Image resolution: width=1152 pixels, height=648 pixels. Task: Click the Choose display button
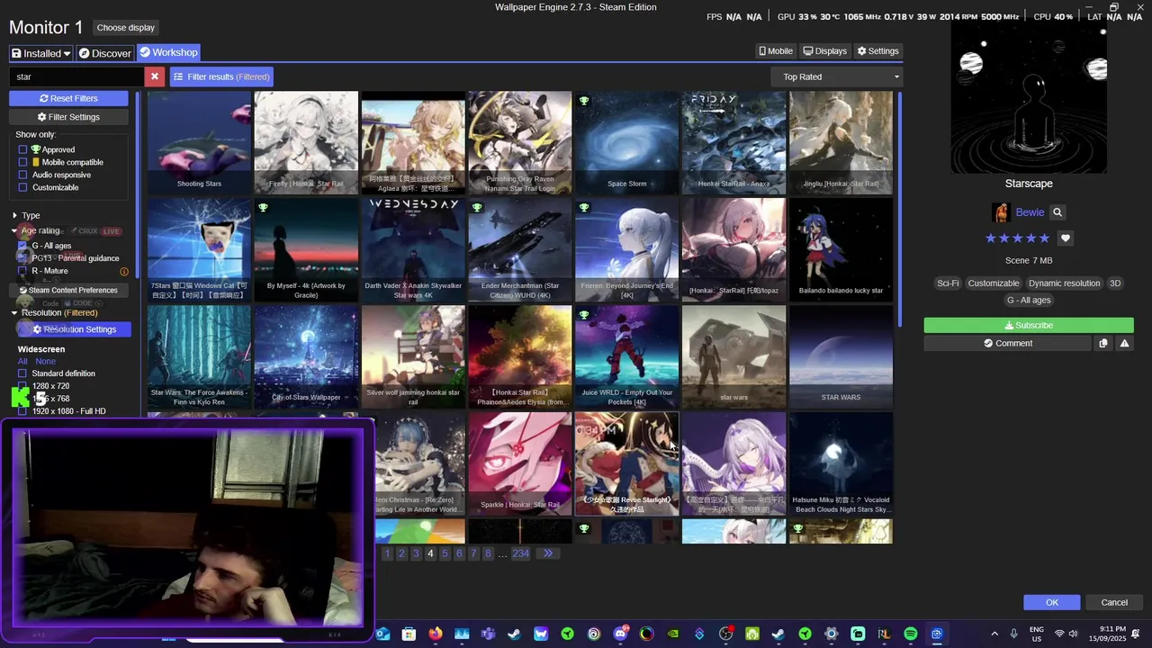tap(126, 27)
